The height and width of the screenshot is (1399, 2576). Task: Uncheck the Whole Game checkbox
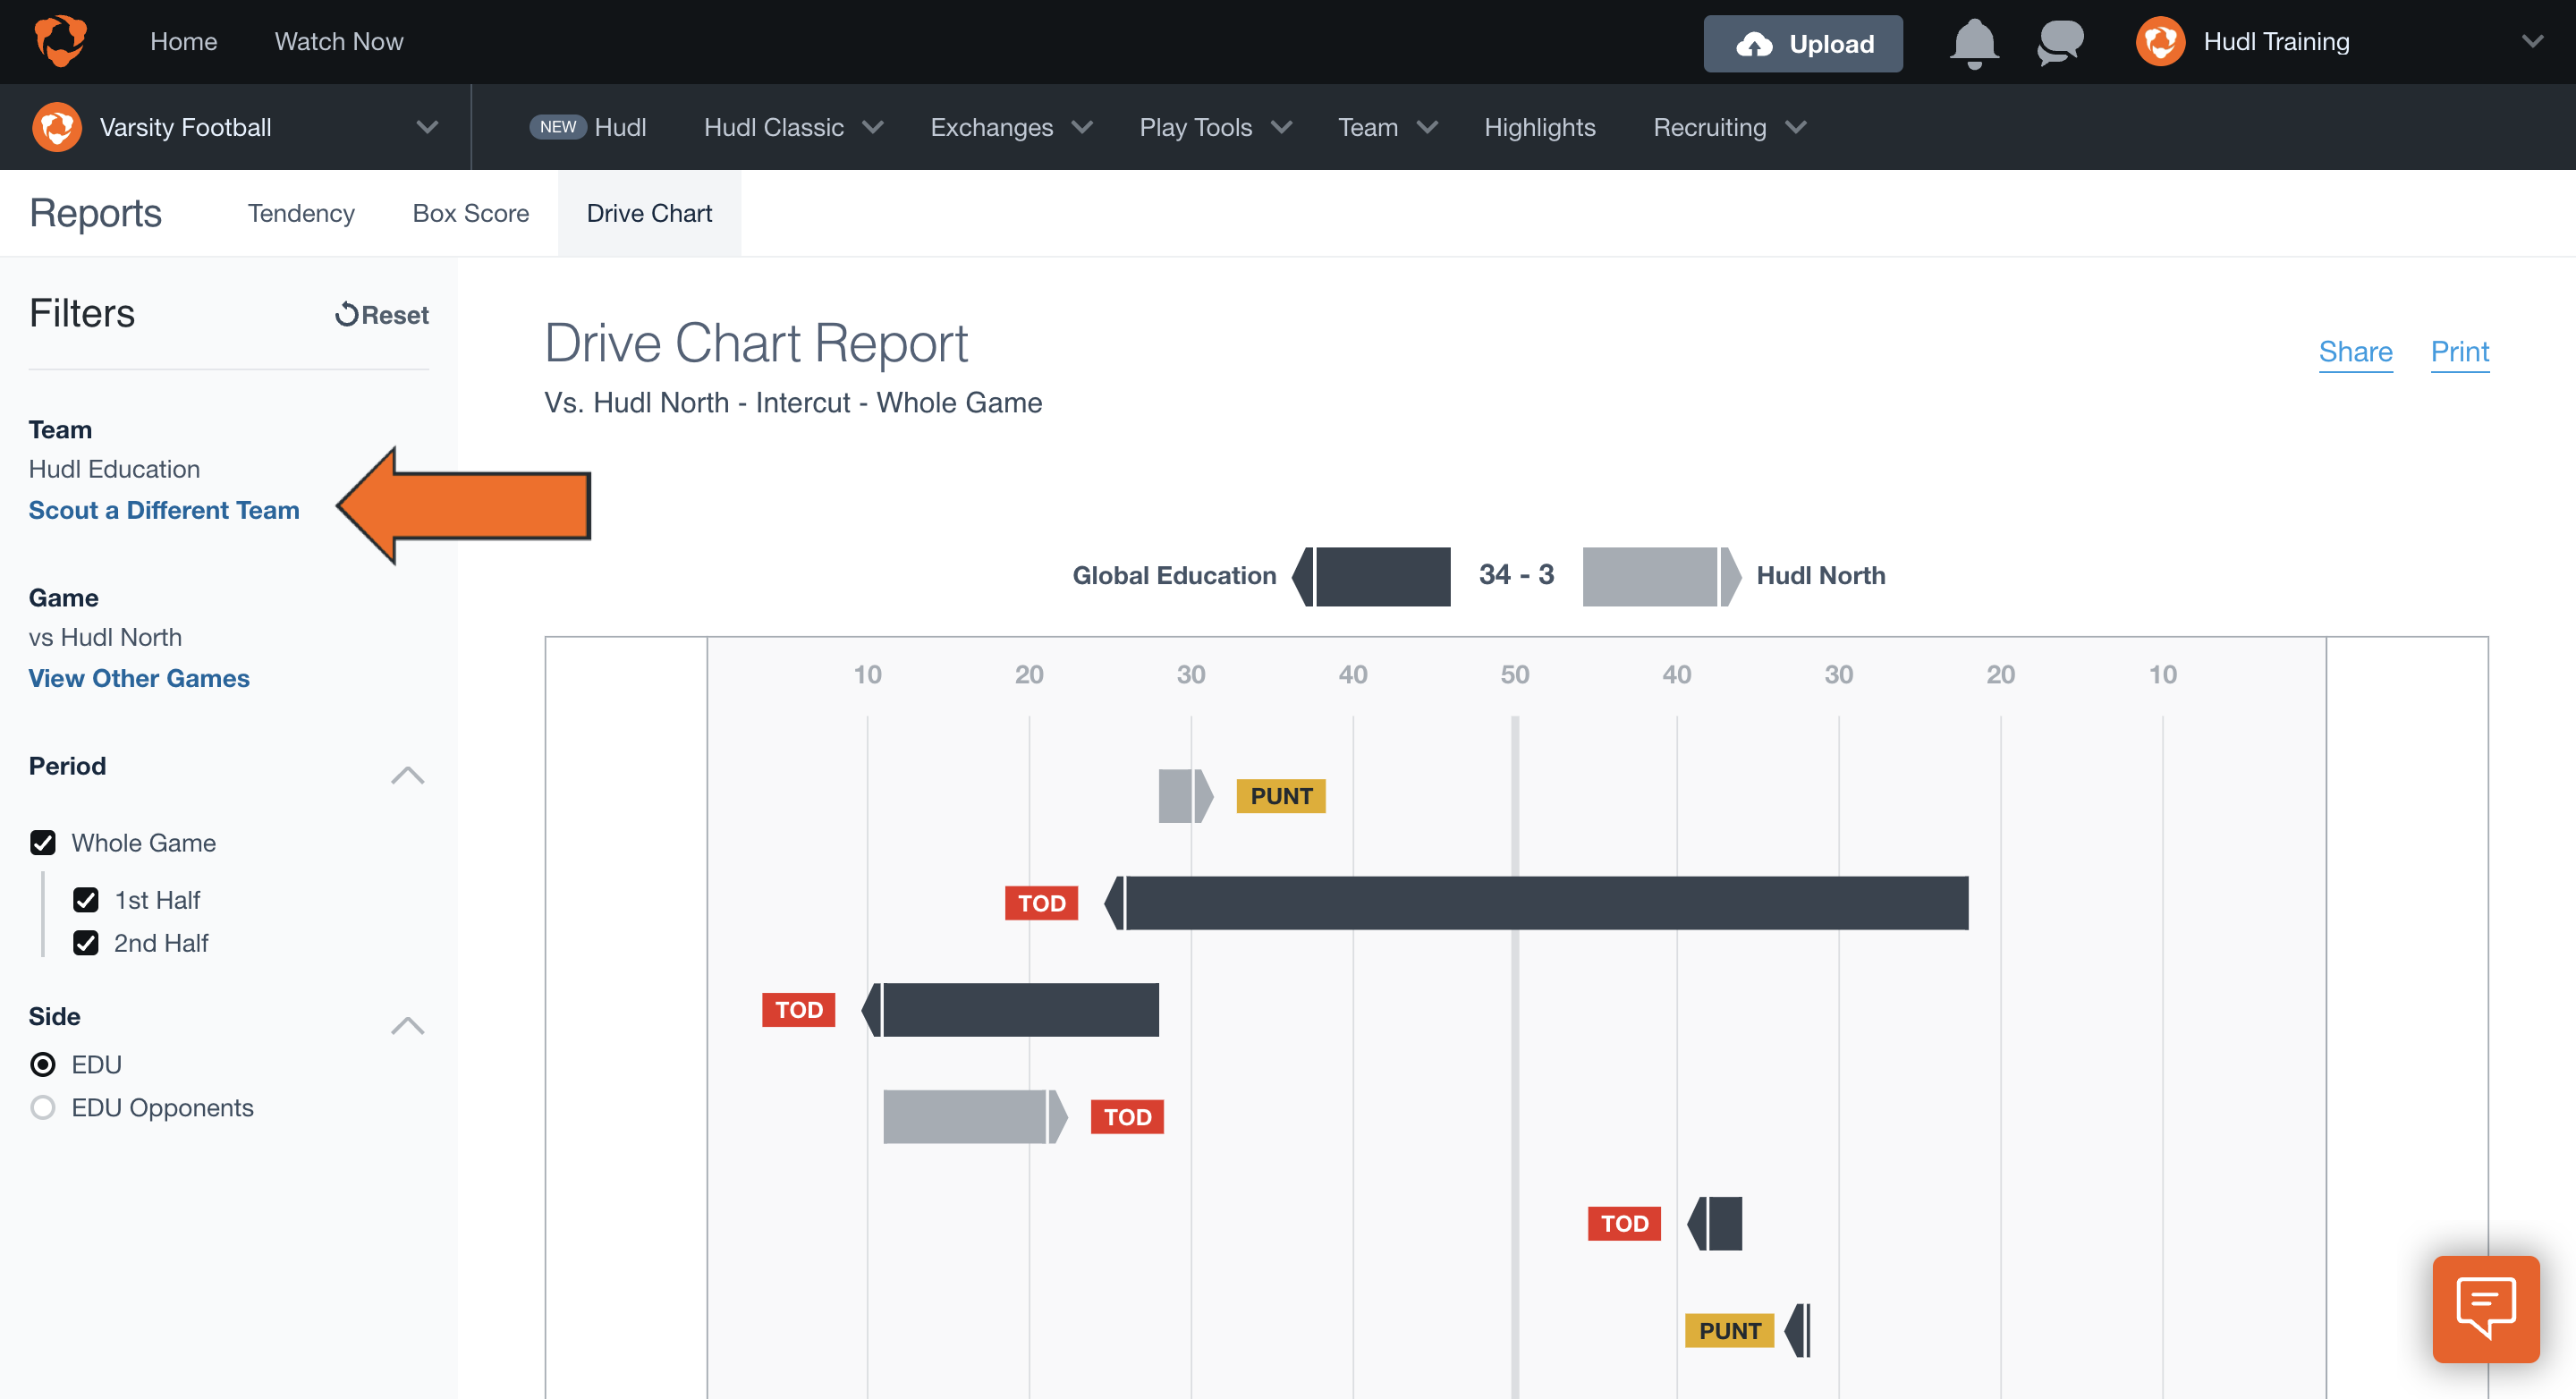(43, 842)
